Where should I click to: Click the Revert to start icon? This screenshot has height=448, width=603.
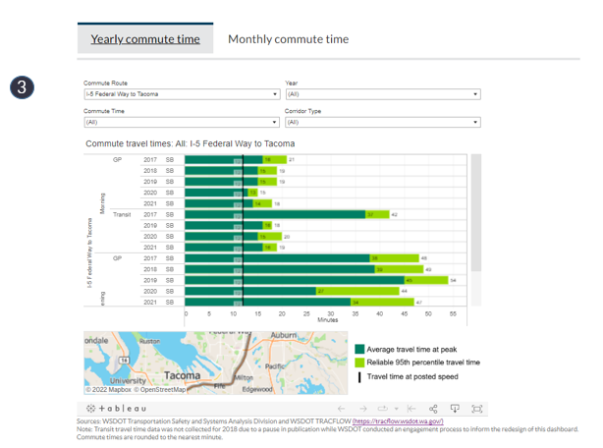pos(411,408)
